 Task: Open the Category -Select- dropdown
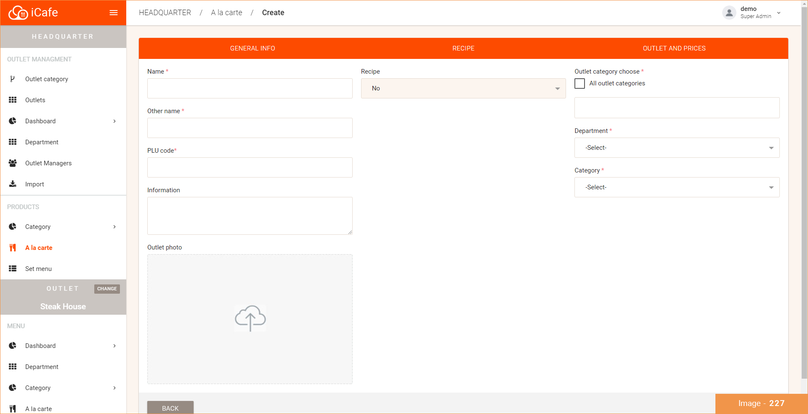(x=677, y=187)
